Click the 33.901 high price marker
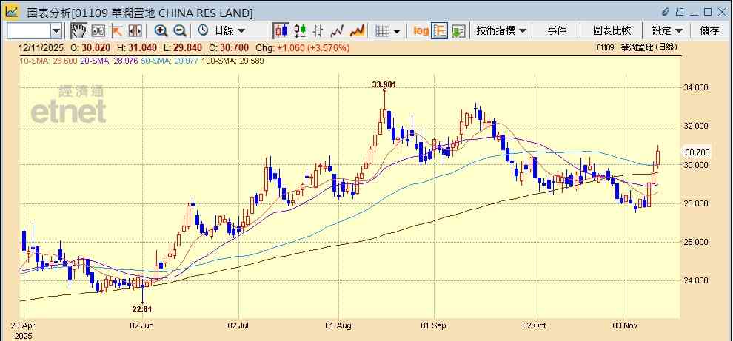This screenshot has width=733, height=341. 385,84
